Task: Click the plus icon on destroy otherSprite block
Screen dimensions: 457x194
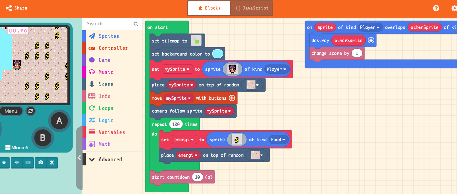Action: point(371,41)
